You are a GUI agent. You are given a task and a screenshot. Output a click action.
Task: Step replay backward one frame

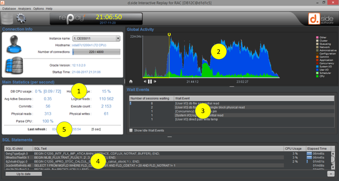145,81
